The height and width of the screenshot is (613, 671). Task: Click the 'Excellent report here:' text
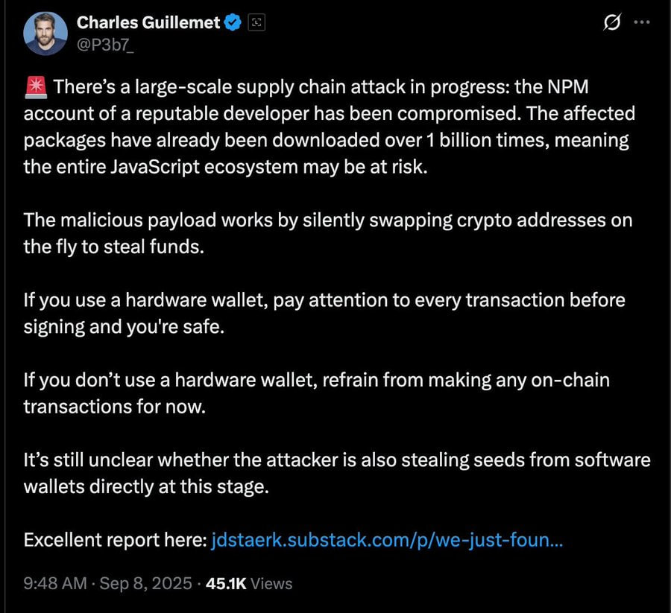[x=116, y=540]
